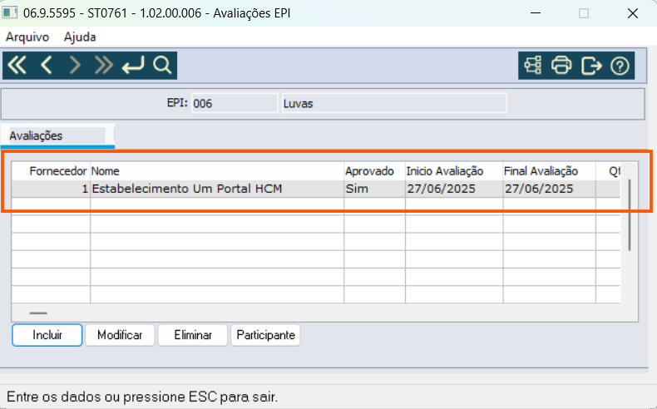Open the help question mark icon

pyautogui.click(x=620, y=66)
